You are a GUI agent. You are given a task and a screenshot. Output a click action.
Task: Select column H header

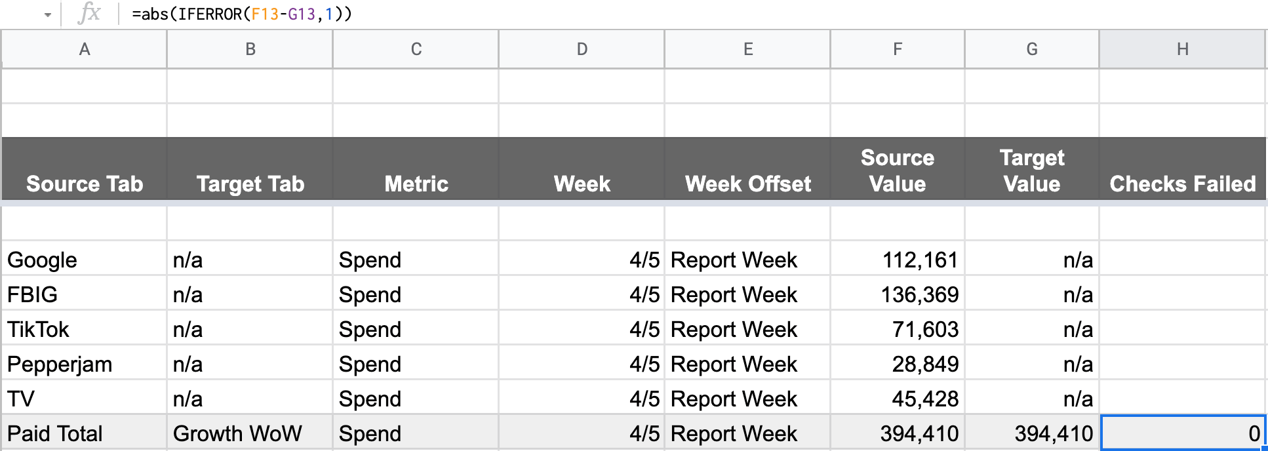1182,49
